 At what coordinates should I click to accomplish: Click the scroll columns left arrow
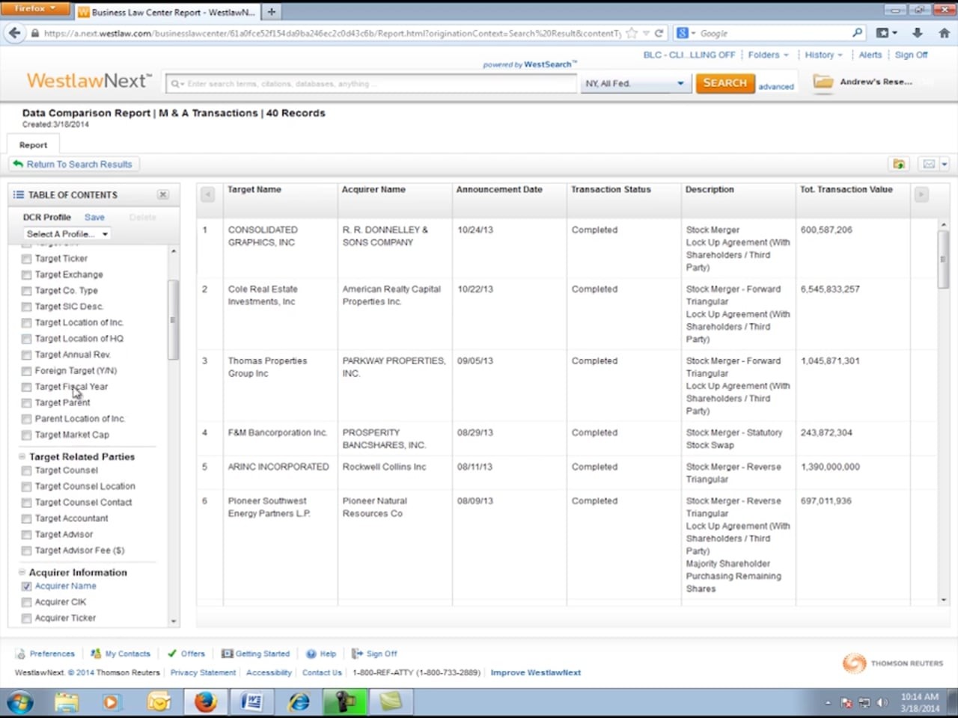pyautogui.click(x=208, y=194)
